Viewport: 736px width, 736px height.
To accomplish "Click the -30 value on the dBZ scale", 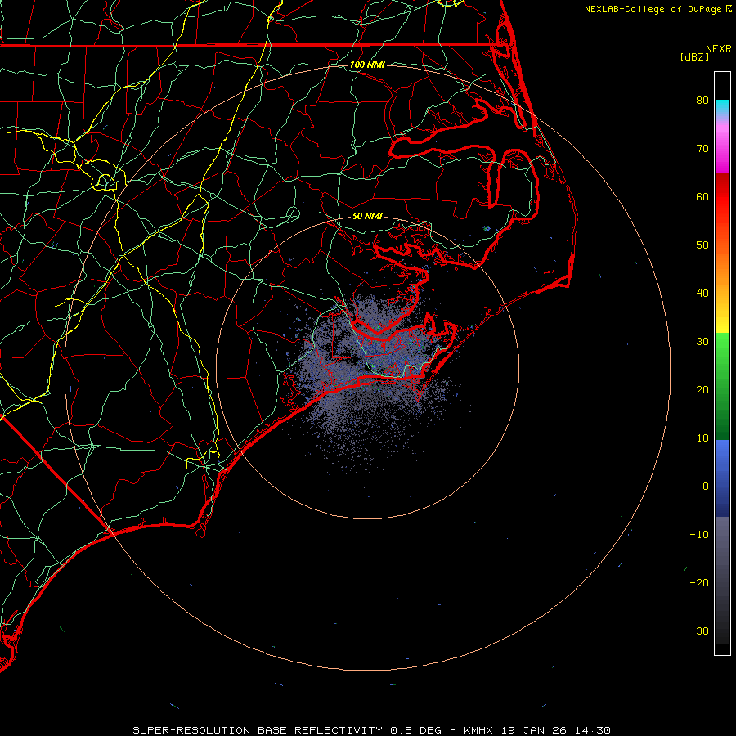I will coord(699,631).
